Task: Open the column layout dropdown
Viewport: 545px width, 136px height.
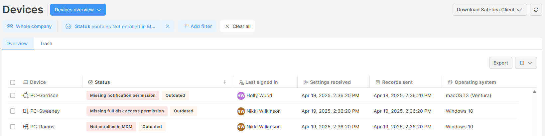Action: [526, 63]
